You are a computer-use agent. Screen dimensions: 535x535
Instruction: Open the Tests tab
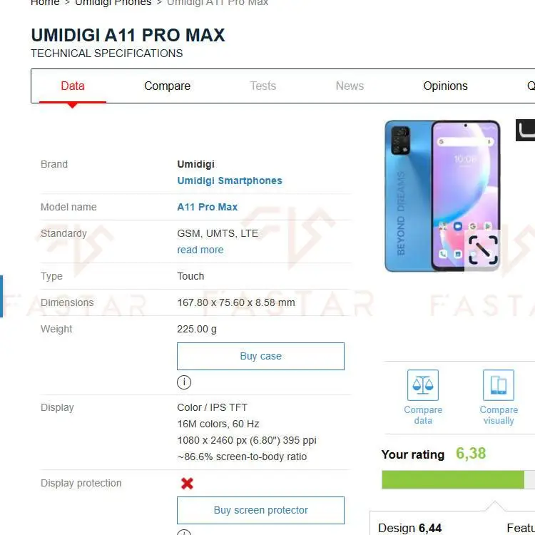[263, 86]
